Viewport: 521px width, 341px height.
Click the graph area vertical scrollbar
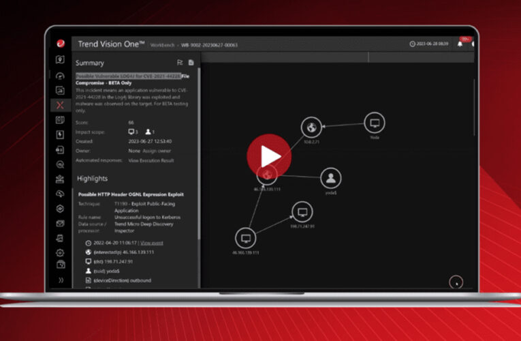475,107
